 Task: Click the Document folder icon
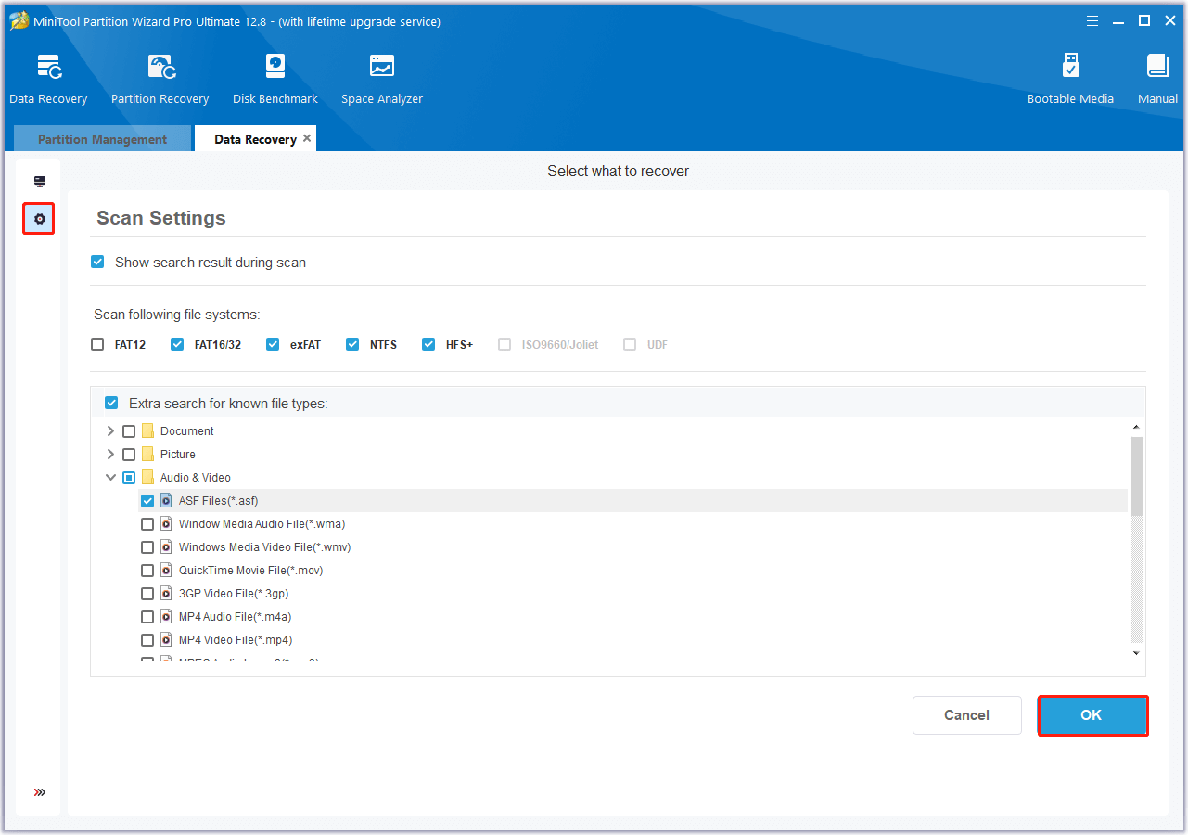(x=147, y=430)
